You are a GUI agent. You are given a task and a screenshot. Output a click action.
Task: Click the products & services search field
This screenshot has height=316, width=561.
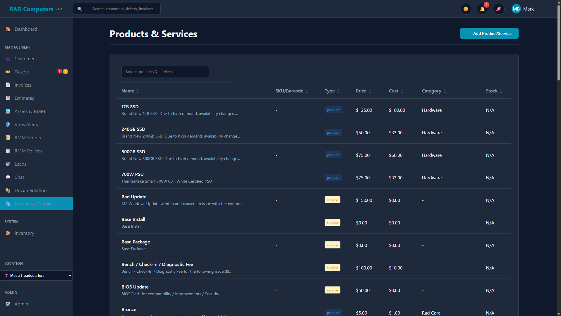coord(165,72)
